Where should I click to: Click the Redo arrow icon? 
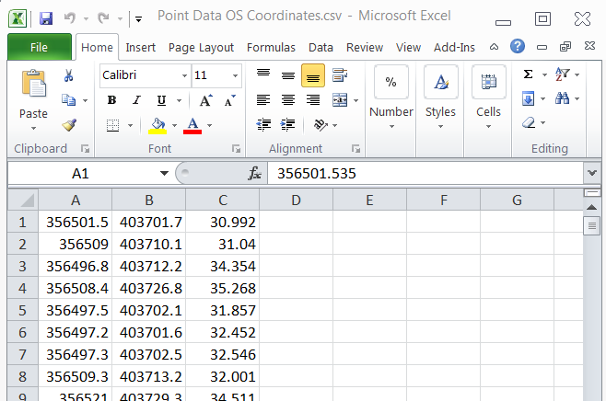pos(103,17)
